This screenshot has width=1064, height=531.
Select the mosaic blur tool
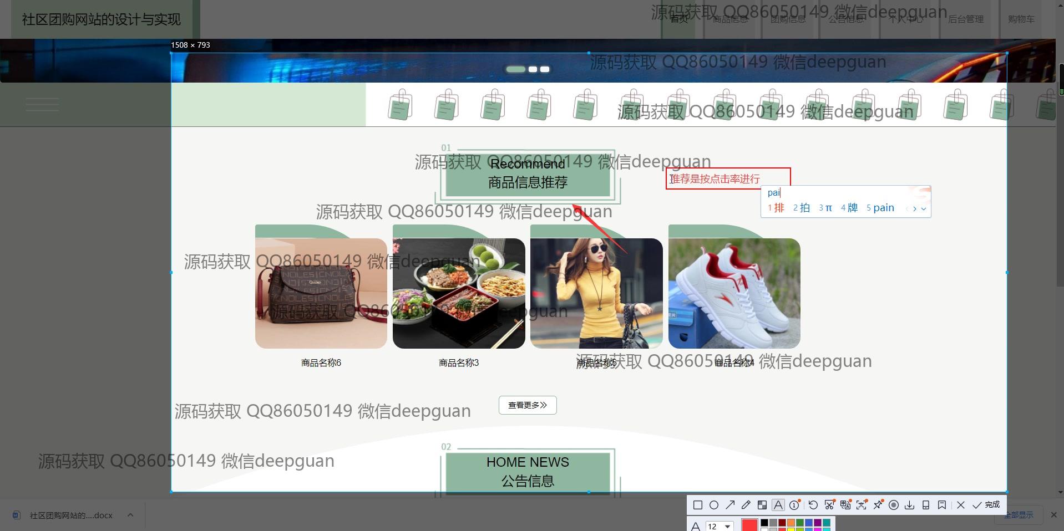point(762,505)
